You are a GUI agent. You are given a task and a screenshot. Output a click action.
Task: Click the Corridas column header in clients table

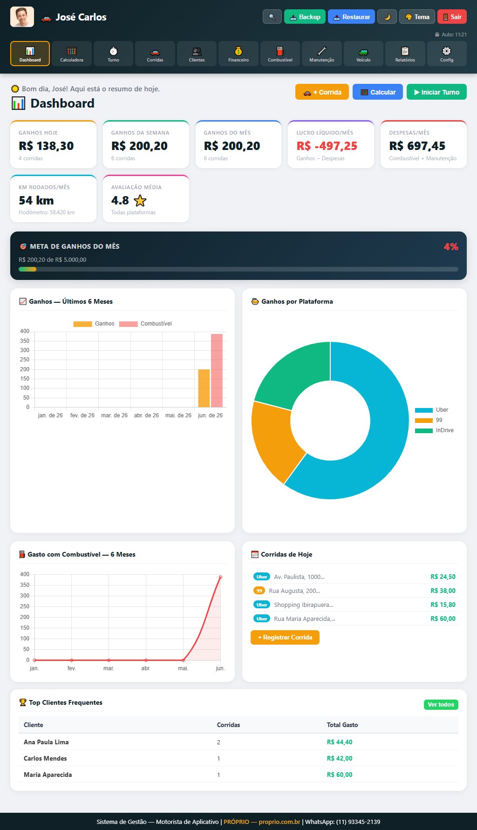[228, 725]
